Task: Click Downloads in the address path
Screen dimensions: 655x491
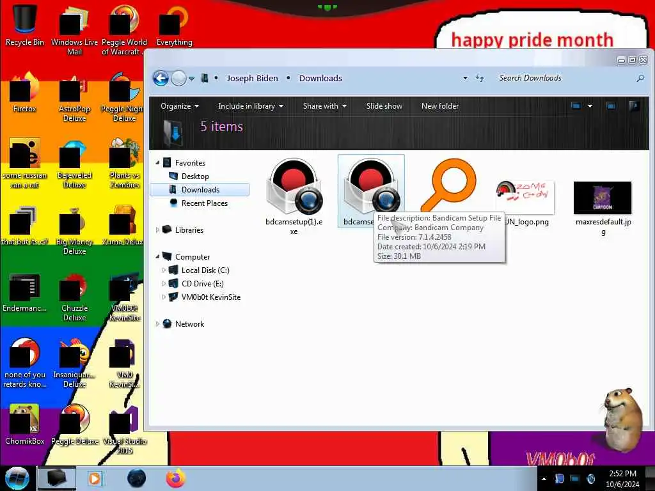Action: [320, 78]
